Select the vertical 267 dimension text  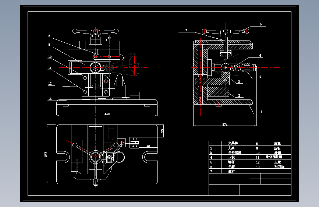(46, 154)
